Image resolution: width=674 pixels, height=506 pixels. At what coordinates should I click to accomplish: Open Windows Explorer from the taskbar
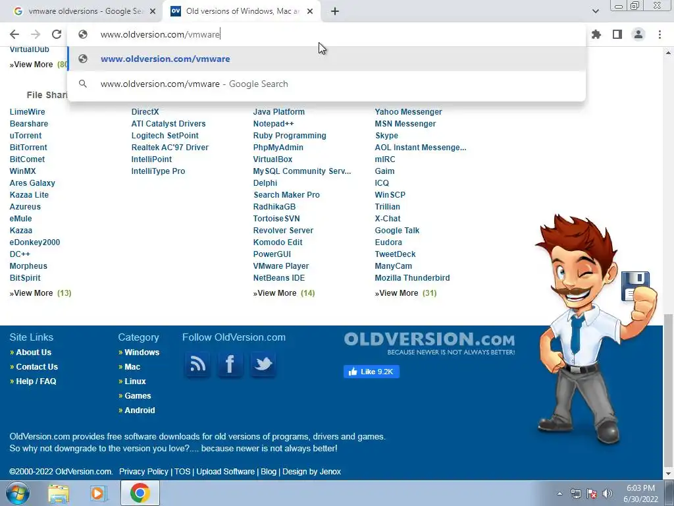[59, 493]
